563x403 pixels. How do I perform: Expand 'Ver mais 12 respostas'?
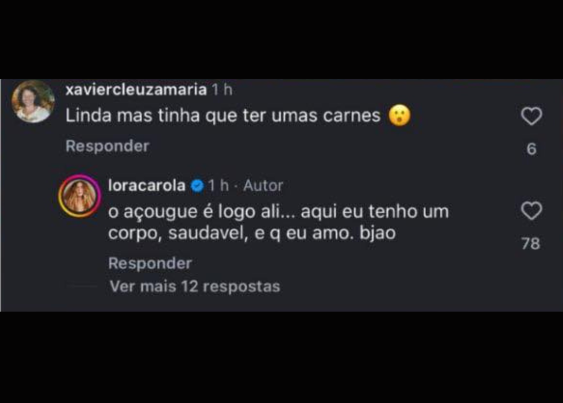coord(195,286)
